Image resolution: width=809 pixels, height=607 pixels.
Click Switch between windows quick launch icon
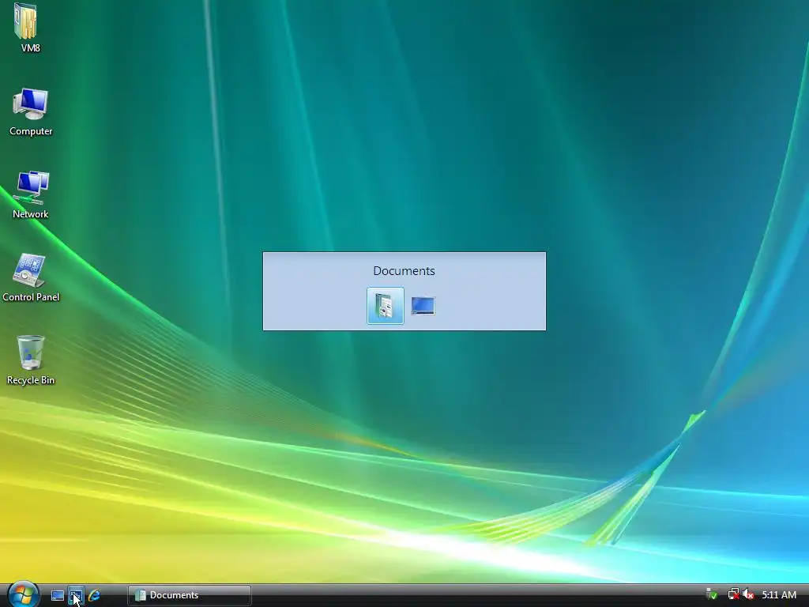coord(76,595)
